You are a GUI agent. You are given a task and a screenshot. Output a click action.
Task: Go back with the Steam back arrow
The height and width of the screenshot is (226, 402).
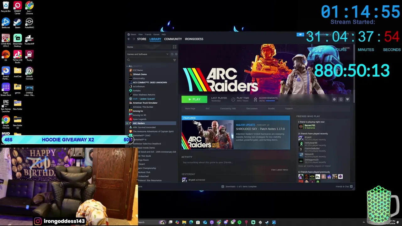click(129, 39)
